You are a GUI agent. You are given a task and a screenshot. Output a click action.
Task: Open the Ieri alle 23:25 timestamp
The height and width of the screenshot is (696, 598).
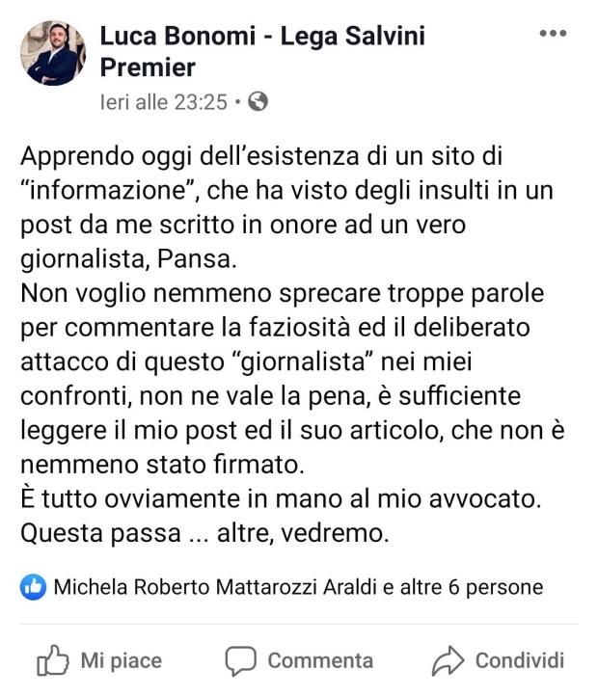click(164, 102)
